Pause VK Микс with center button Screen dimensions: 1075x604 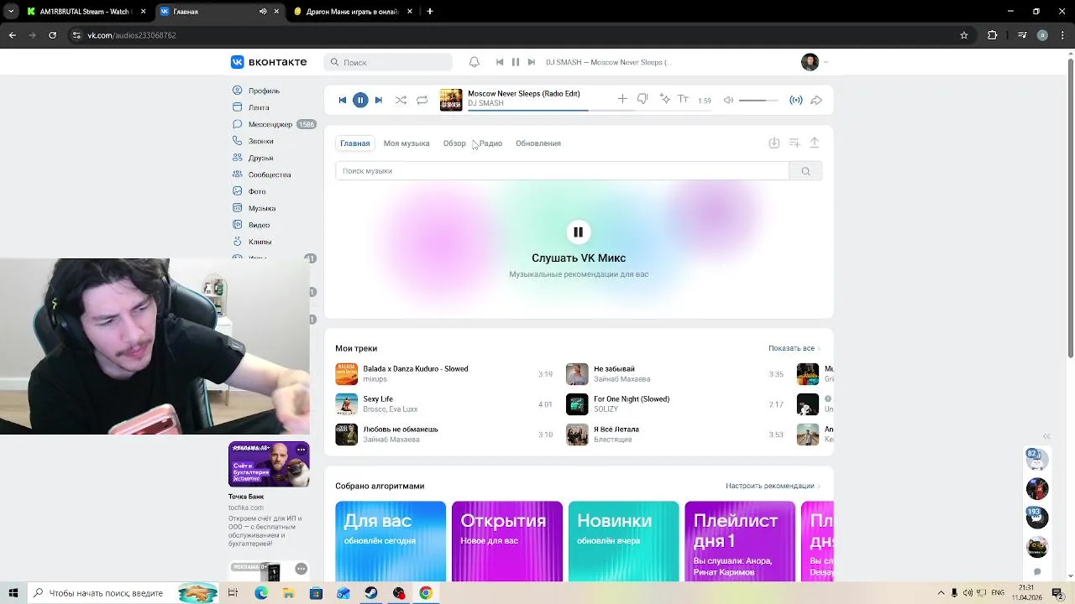(x=579, y=232)
